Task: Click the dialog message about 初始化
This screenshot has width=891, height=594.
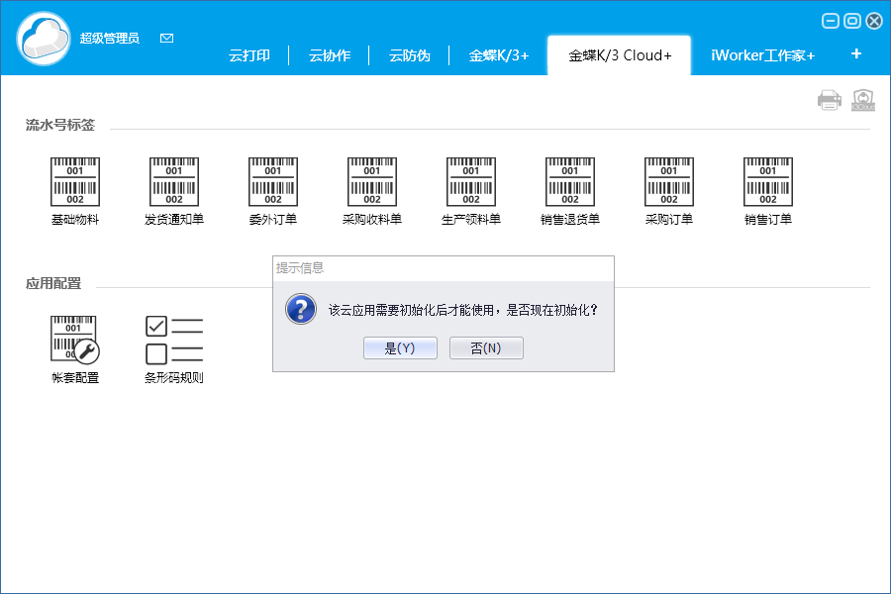Action: pyautogui.click(x=463, y=310)
